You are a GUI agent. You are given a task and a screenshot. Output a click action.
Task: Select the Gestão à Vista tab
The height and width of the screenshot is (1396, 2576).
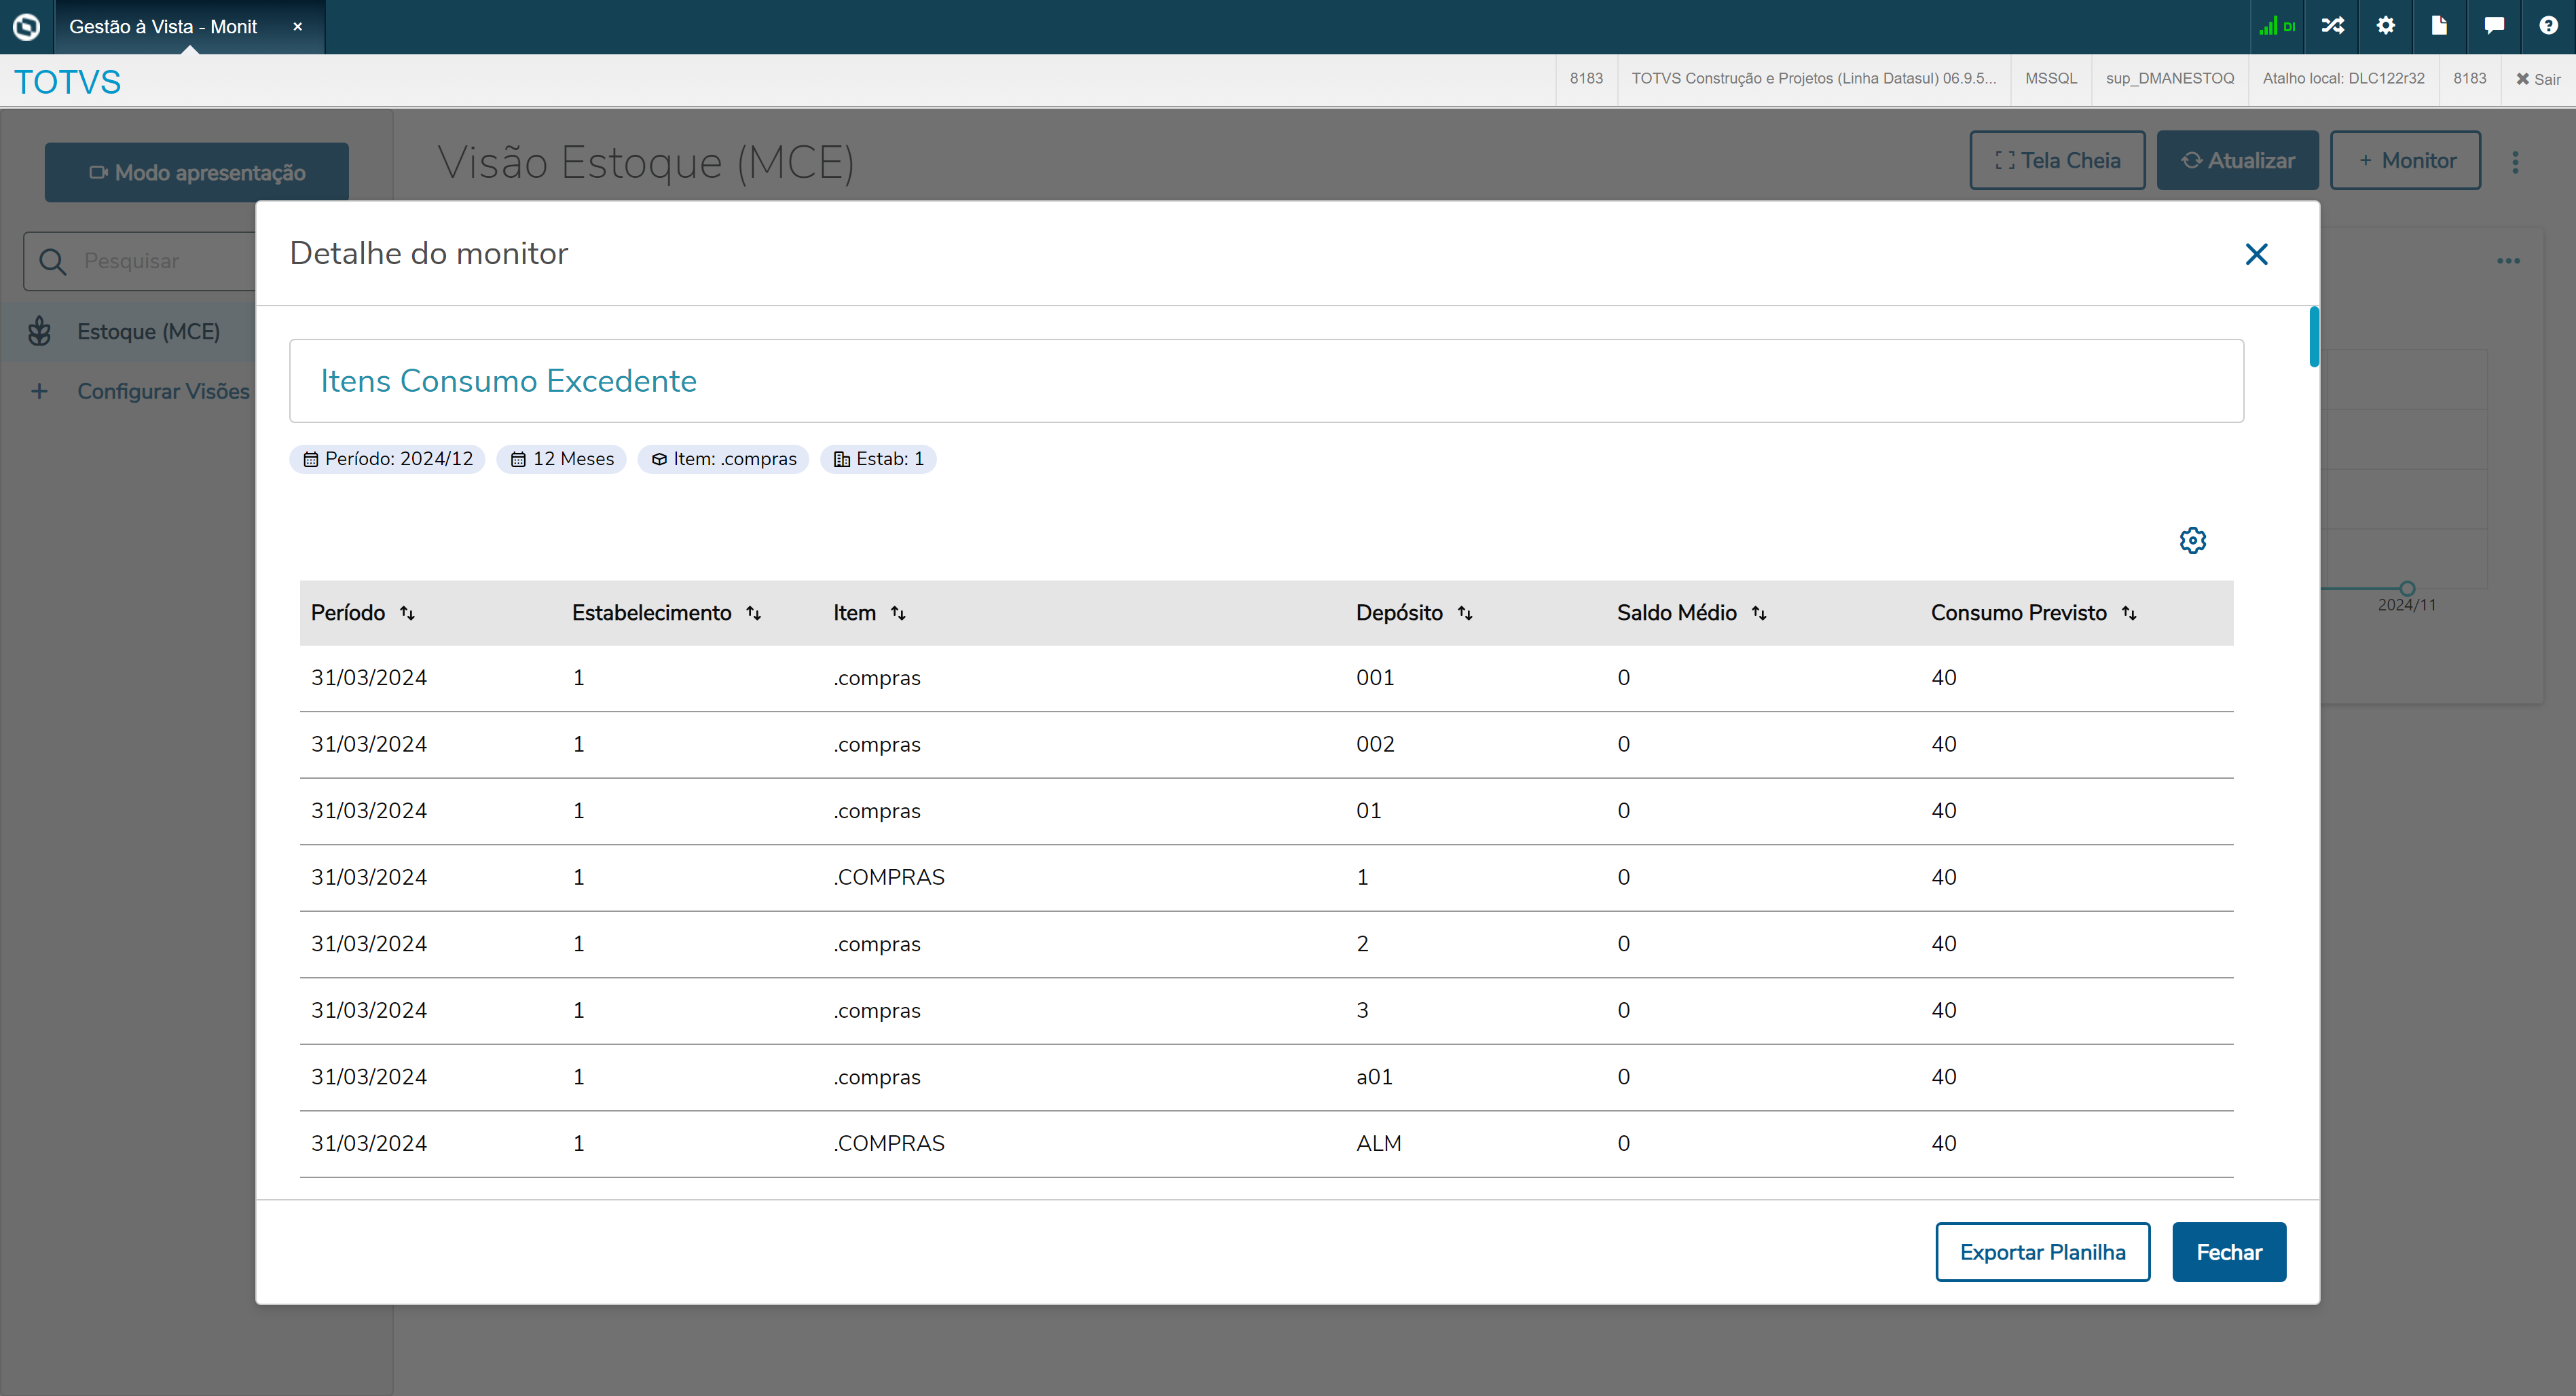click(164, 27)
